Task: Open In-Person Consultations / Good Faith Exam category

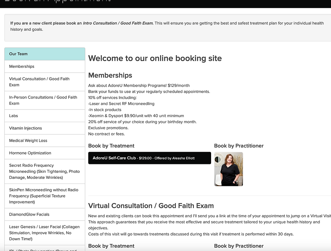Action: pyautogui.click(x=45, y=101)
